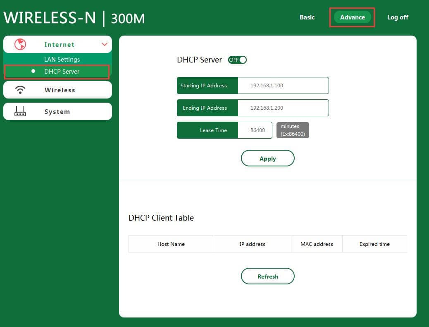Viewport: 429px width, 327px height.
Task: Click the Expired time column header
Action: pyautogui.click(x=374, y=244)
